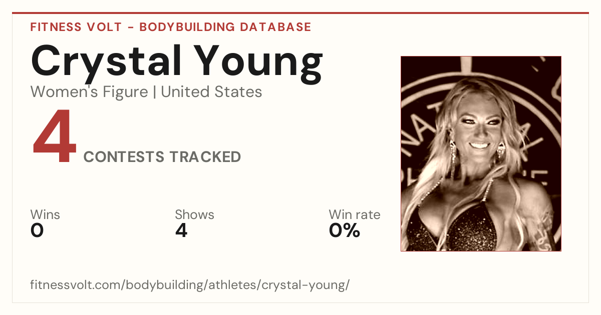Click the Shows label
The height and width of the screenshot is (315, 601).
[x=194, y=215]
